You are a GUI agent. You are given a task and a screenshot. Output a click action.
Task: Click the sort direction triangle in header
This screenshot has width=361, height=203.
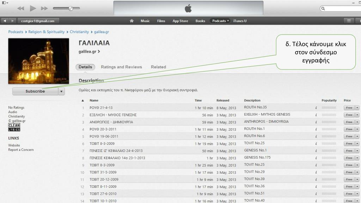point(82,100)
